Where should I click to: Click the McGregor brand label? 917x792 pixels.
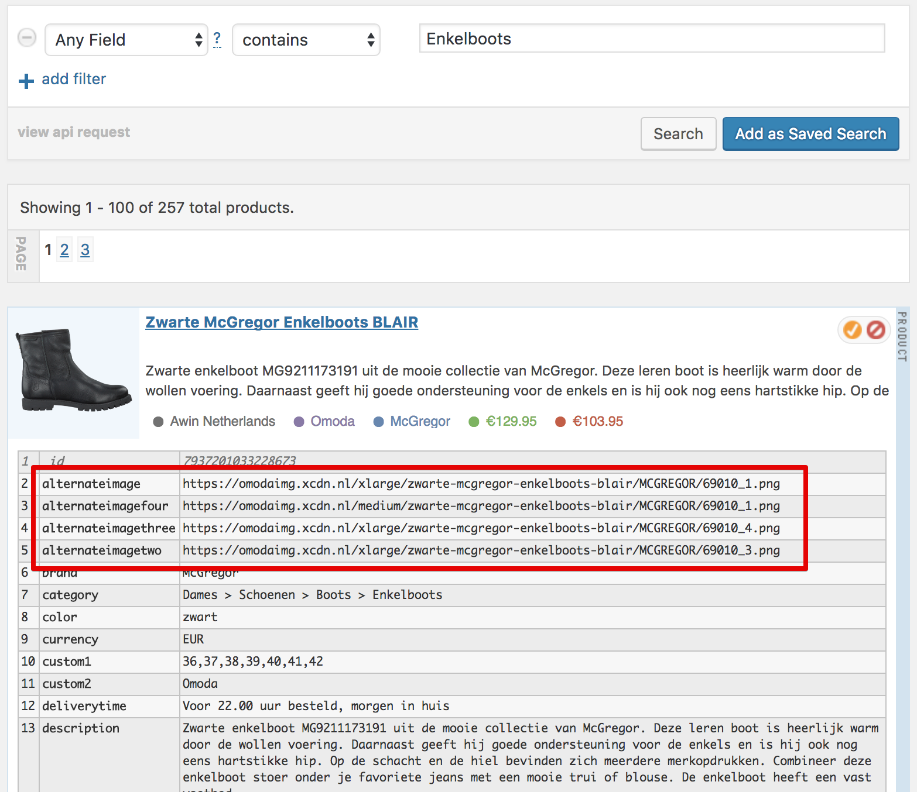pos(420,421)
